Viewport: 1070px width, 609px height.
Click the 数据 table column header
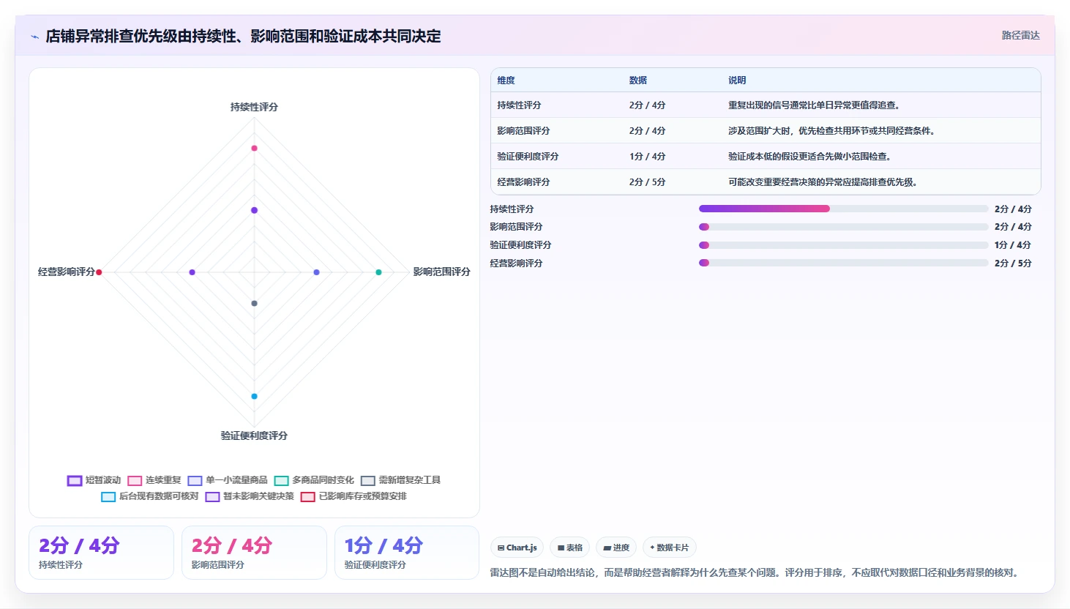click(638, 81)
